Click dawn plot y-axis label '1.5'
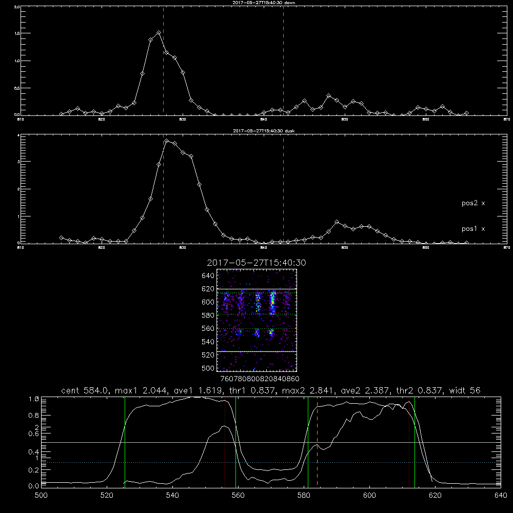This screenshot has width=513, height=513. pos(17,33)
